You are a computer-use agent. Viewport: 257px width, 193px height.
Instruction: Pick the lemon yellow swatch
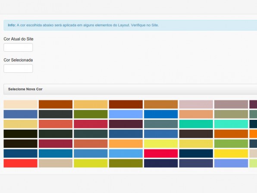point(161,143)
